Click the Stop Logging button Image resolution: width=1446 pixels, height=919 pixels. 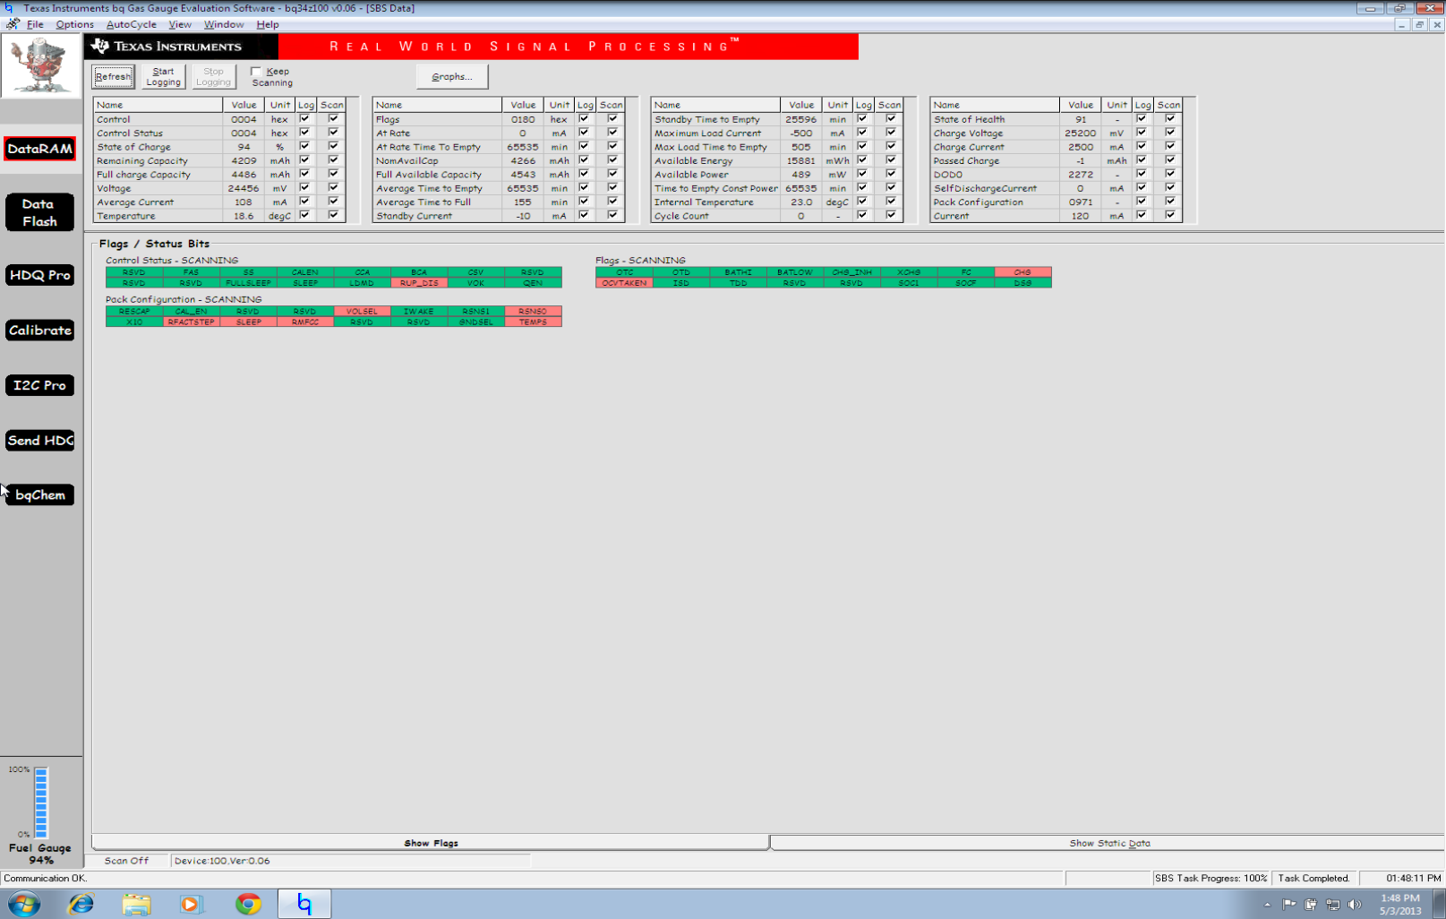(x=213, y=77)
